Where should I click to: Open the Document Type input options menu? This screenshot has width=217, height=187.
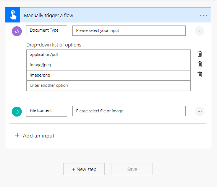[x=199, y=31]
